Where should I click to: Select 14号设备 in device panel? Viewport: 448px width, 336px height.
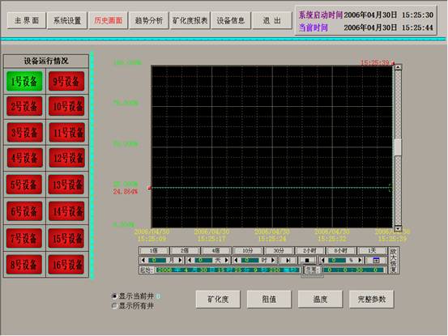[66, 211]
